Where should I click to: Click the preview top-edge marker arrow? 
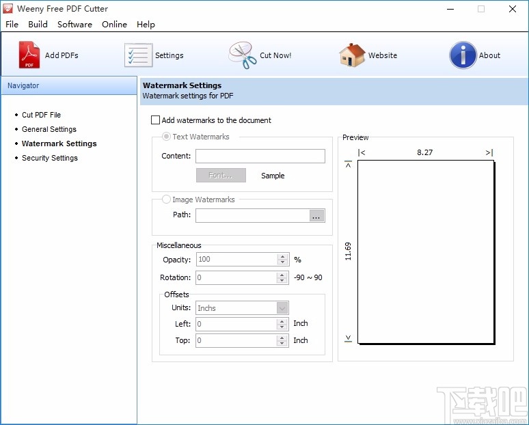tap(348, 164)
